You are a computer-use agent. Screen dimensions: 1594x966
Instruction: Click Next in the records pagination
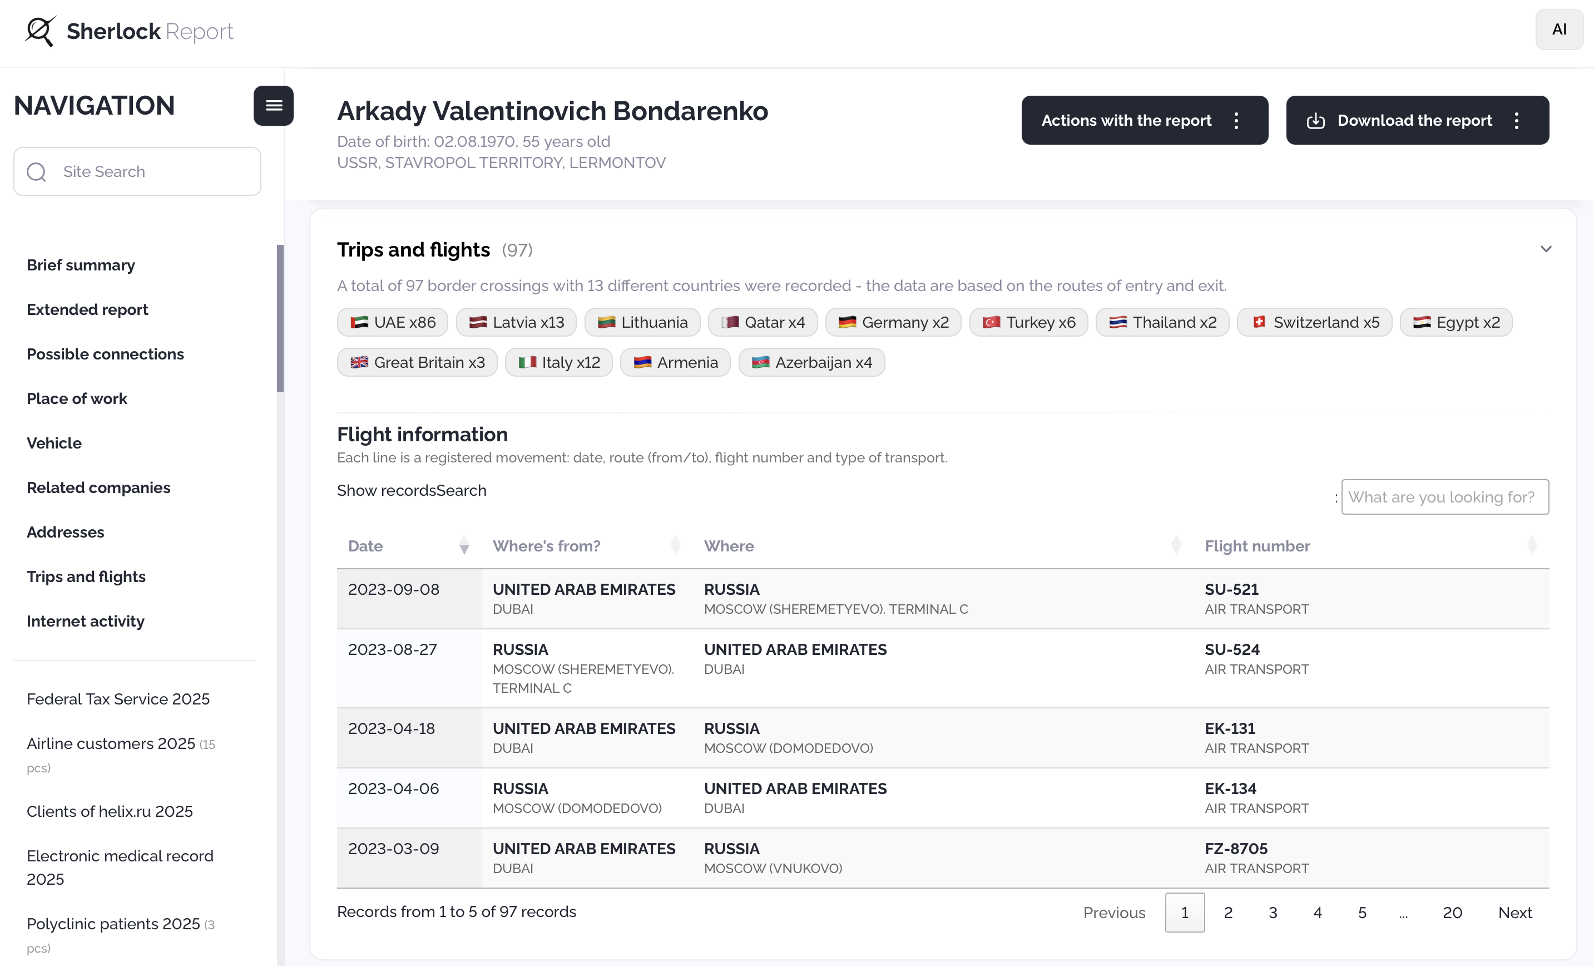[x=1514, y=912]
